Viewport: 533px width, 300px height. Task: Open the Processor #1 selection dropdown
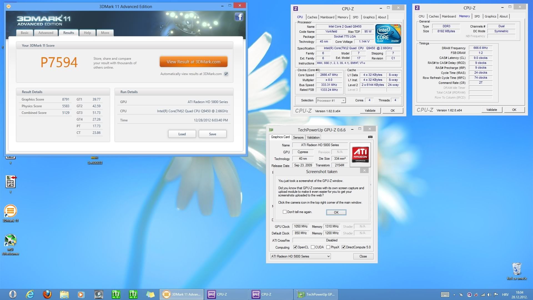click(x=331, y=101)
